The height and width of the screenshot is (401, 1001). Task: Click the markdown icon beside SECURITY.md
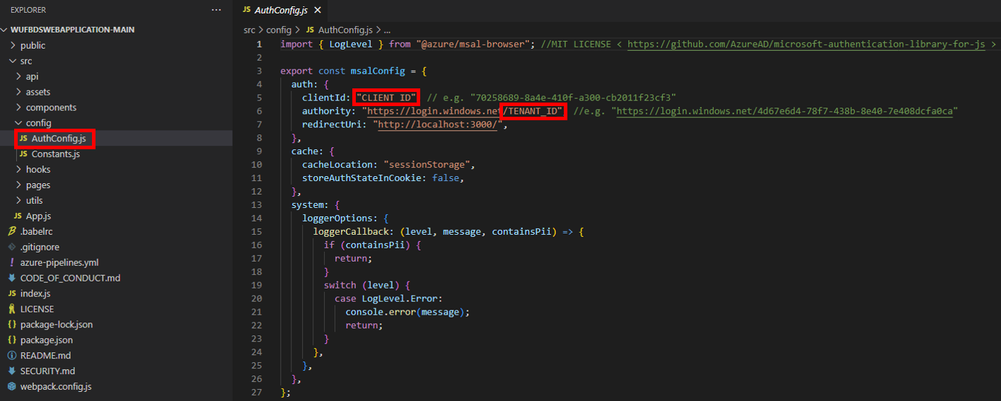click(12, 371)
